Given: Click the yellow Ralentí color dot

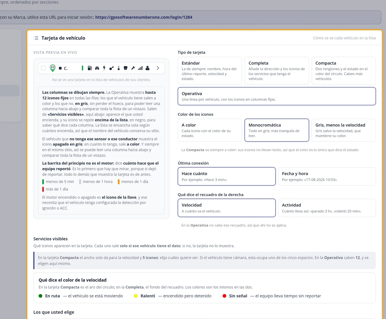Looking at the screenshot, I should tap(136, 296).
